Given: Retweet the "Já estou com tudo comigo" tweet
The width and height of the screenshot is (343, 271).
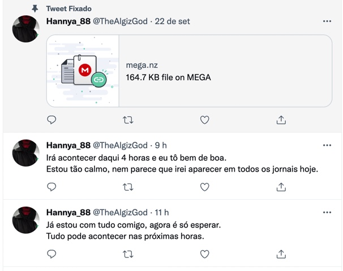Looking at the screenshot, I should click(x=128, y=254).
